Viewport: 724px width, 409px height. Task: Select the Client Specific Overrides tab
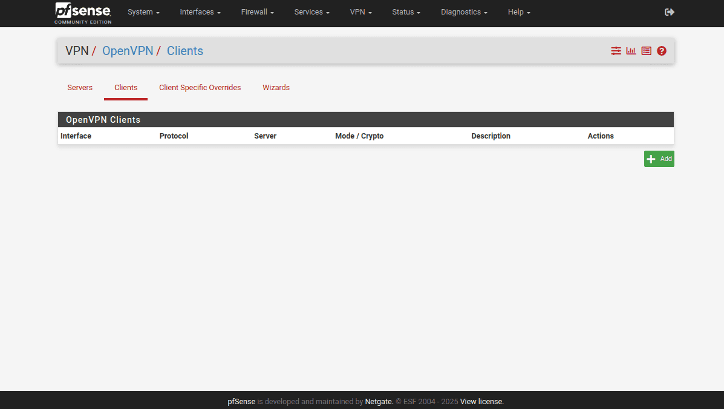200,88
